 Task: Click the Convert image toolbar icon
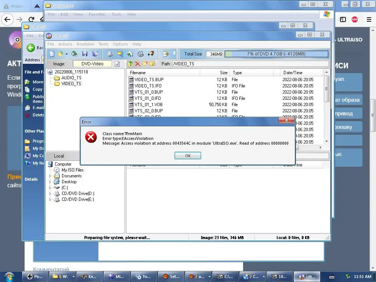point(120,54)
